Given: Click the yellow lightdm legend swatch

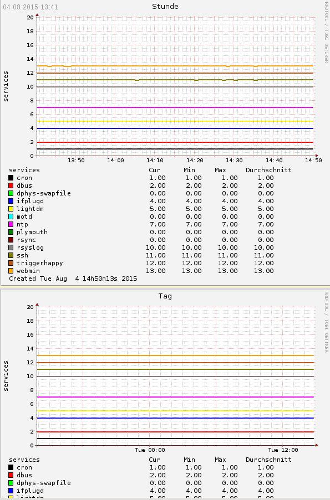Looking at the screenshot, I should [11, 209].
